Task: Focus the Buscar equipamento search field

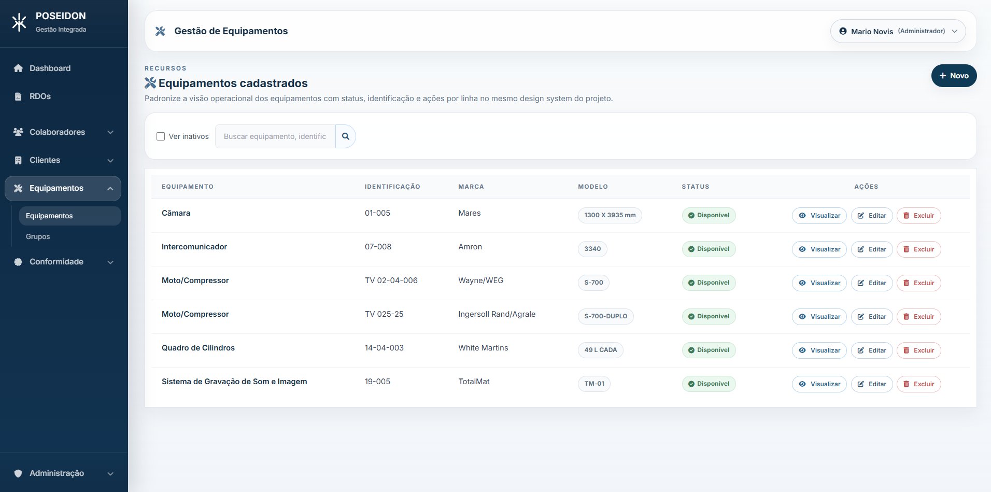Action: coord(275,136)
